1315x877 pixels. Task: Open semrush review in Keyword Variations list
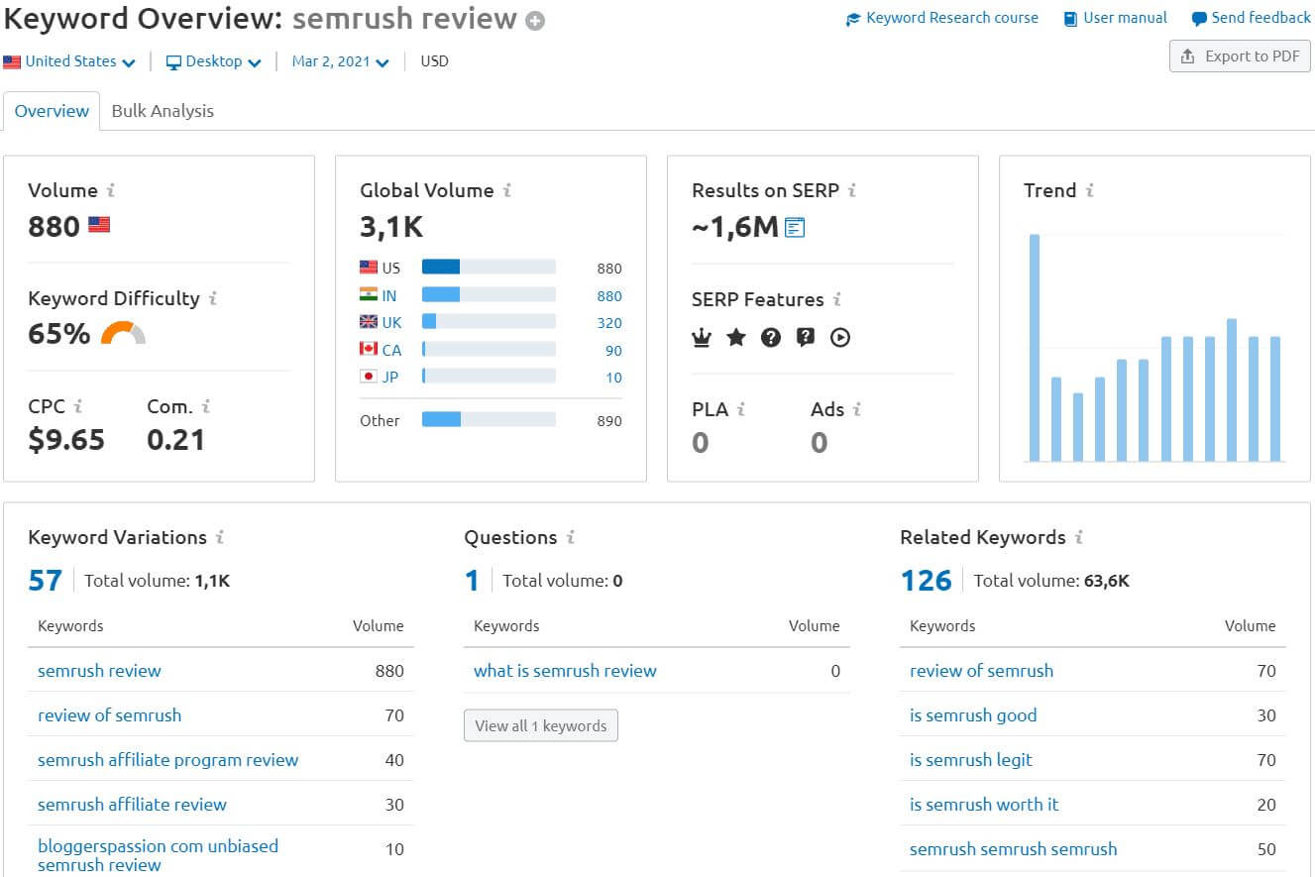click(x=99, y=671)
